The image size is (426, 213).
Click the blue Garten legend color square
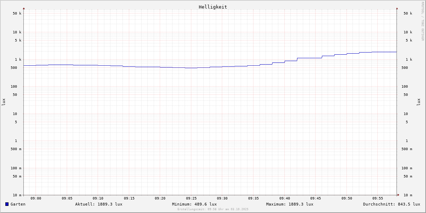[7, 204]
